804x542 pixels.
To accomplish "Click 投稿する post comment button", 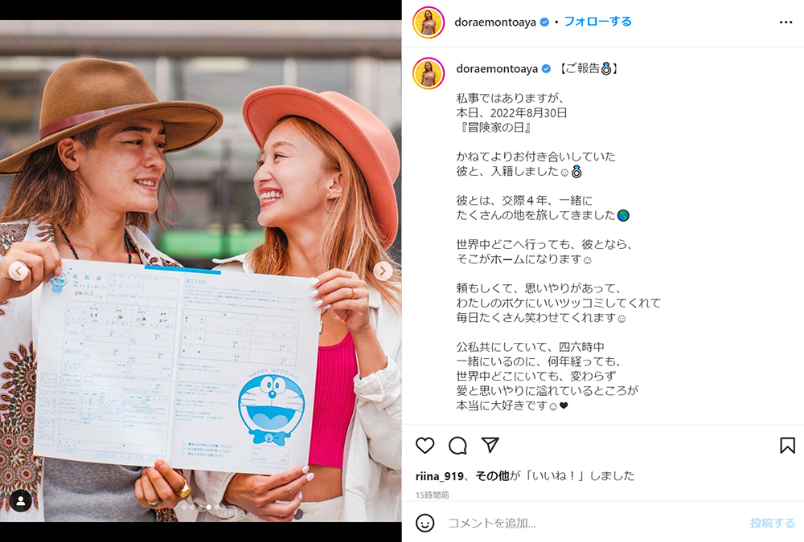I will click(x=772, y=523).
